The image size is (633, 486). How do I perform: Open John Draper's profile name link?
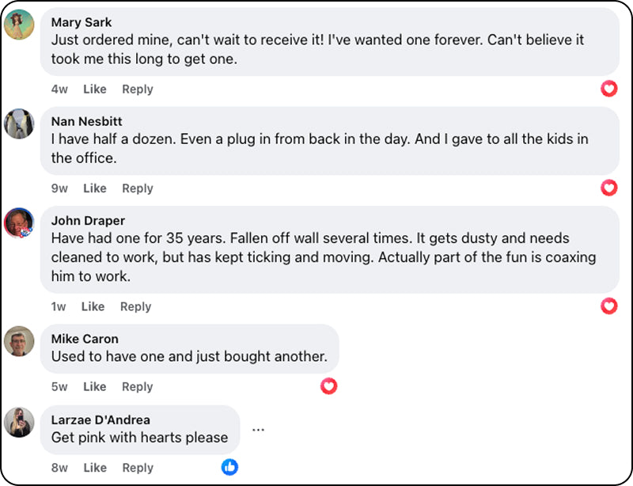[88, 221]
